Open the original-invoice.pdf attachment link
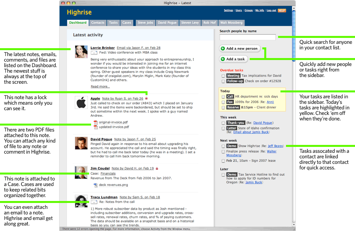The image size is (355, 231). pos(113,122)
